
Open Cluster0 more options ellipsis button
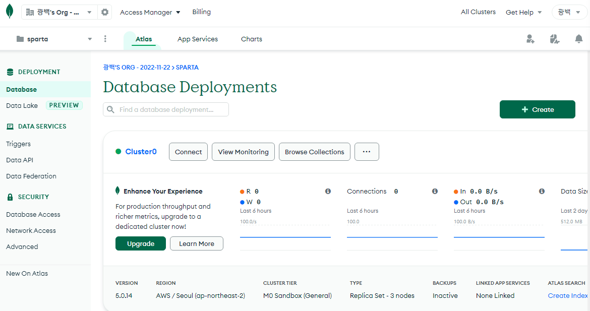point(367,152)
